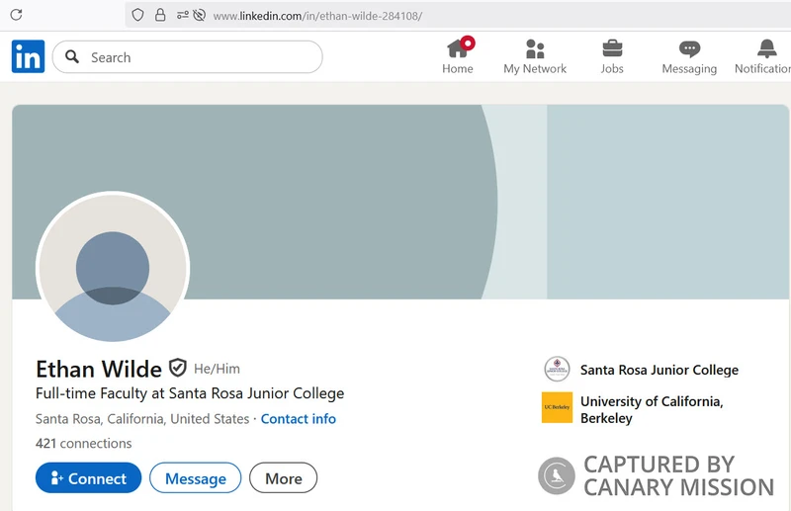Viewport: 791px width, 511px height.
Task: Open Santa Rosa Junior College link
Action: pyautogui.click(x=659, y=370)
